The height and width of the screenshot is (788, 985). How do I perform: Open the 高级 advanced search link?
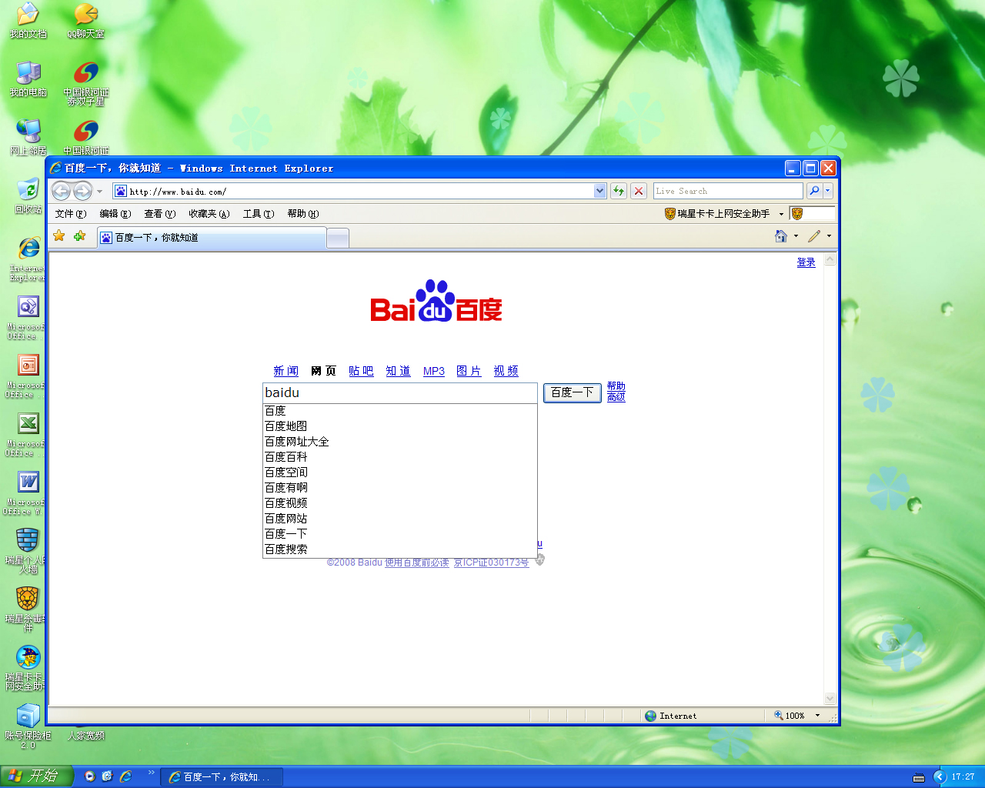point(616,397)
